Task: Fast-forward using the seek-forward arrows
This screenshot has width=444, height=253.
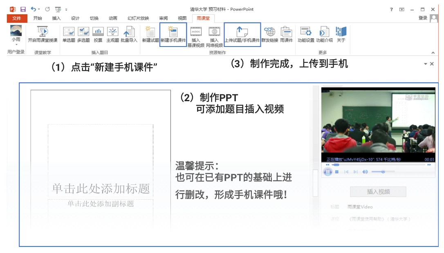Action: [x=429, y=164]
